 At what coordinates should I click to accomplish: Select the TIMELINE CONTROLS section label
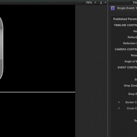point(125,25)
